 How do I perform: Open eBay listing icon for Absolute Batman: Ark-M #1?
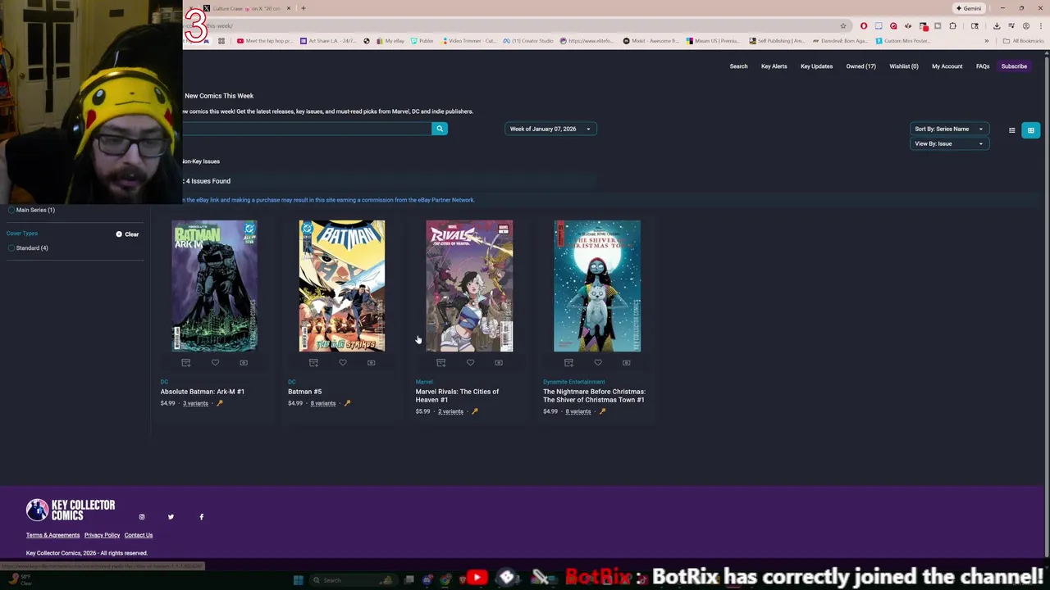tap(244, 362)
